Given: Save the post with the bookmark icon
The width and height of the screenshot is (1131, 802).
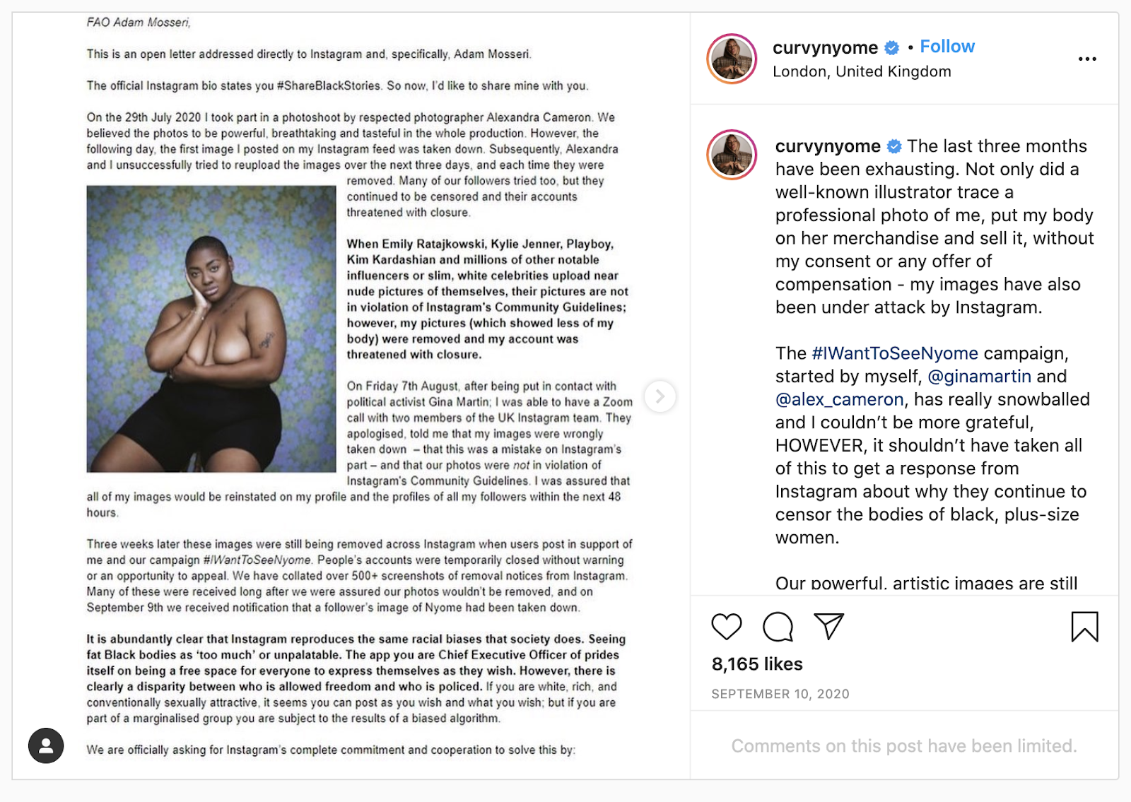Looking at the screenshot, I should [x=1084, y=627].
